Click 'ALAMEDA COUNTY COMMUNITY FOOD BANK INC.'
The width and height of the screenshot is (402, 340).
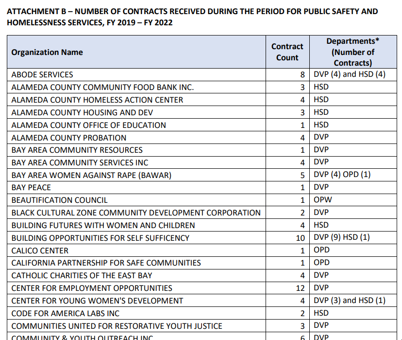(102, 88)
